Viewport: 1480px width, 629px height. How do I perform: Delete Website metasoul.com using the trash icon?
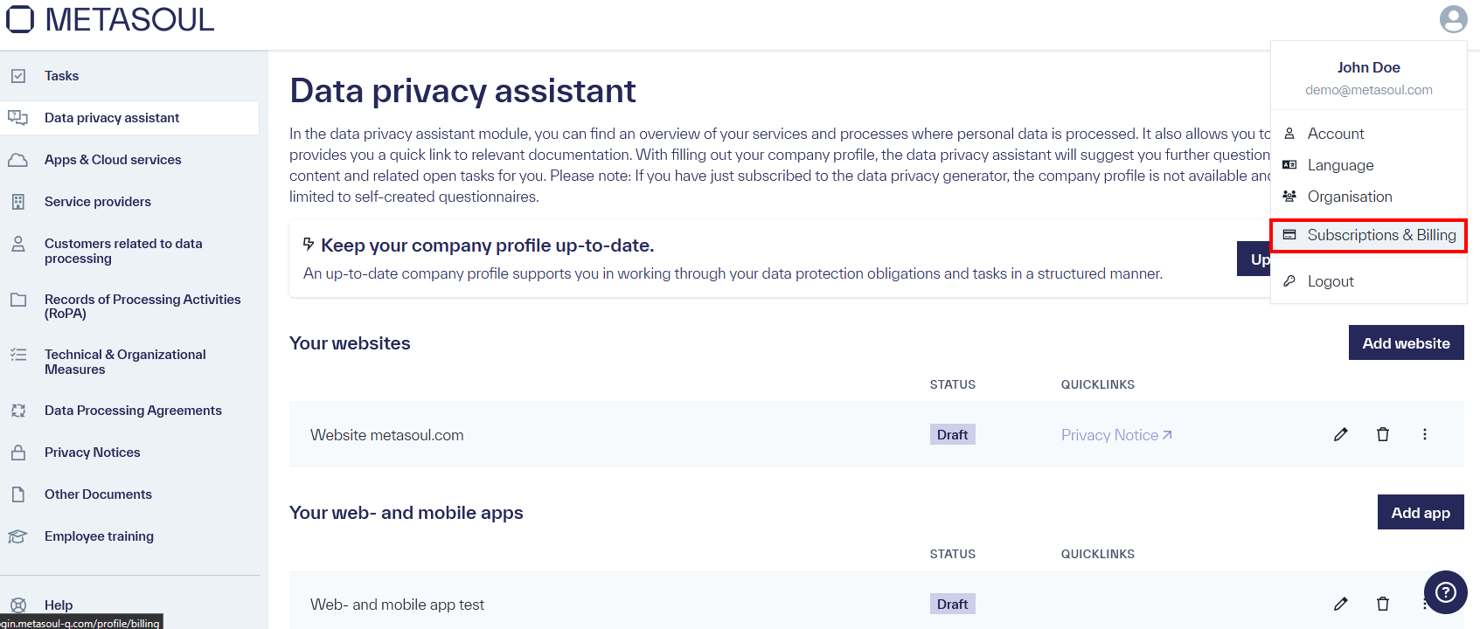1383,434
